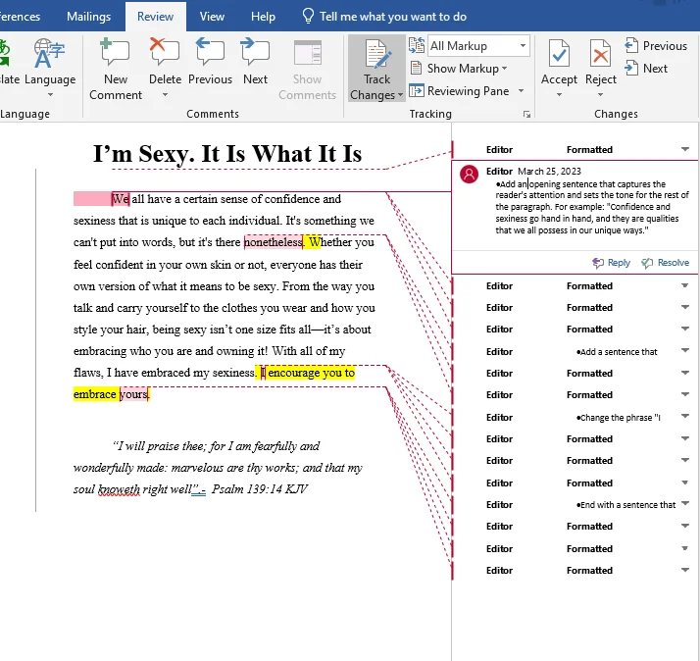Switch to the Mailings tab
Image resolution: width=700 pixels, height=661 pixels.
coord(89,17)
